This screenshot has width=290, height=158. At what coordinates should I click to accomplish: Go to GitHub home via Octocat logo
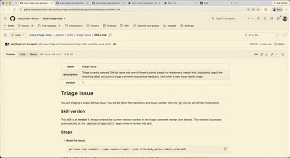point(13,18)
